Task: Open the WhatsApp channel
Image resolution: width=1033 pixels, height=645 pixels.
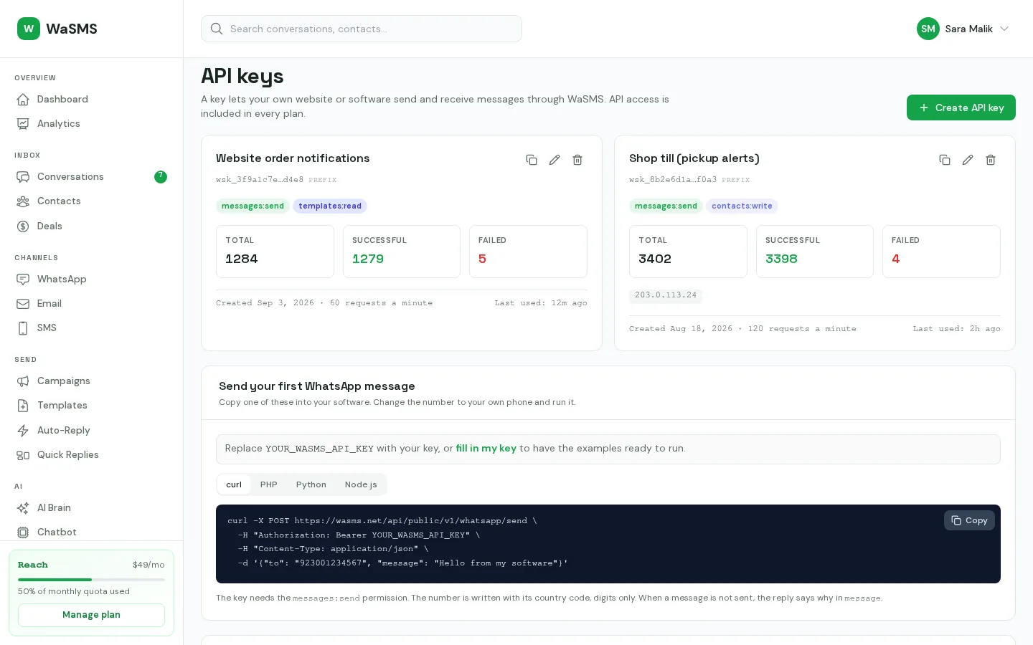Action: pos(91,279)
